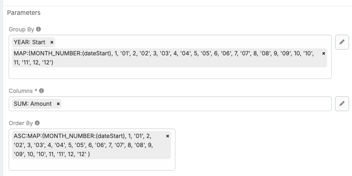Click the Parameters section heading
The width and height of the screenshot is (352, 176).
[x=24, y=13]
